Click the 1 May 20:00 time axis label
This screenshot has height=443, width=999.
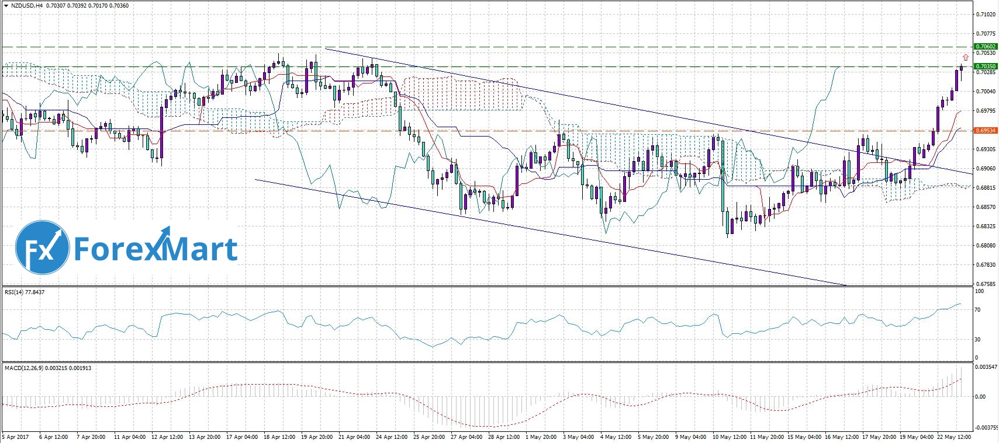tap(541, 437)
